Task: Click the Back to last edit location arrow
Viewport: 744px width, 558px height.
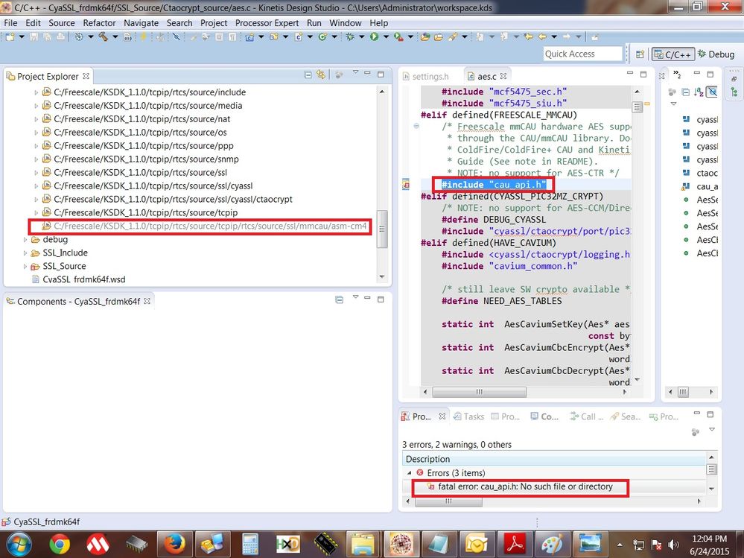Action: (x=528, y=37)
